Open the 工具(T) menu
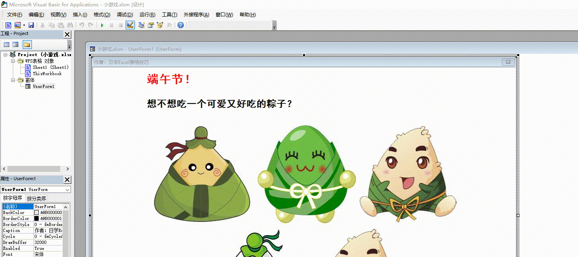Image resolution: width=578 pixels, height=257 pixels. pos(169,15)
